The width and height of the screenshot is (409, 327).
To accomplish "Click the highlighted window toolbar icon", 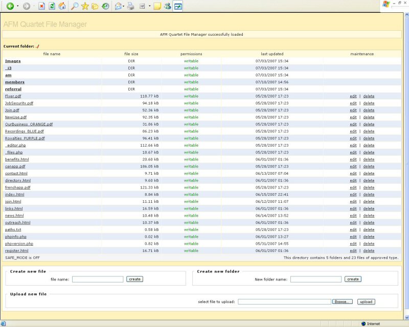I will [x=178, y=6].
